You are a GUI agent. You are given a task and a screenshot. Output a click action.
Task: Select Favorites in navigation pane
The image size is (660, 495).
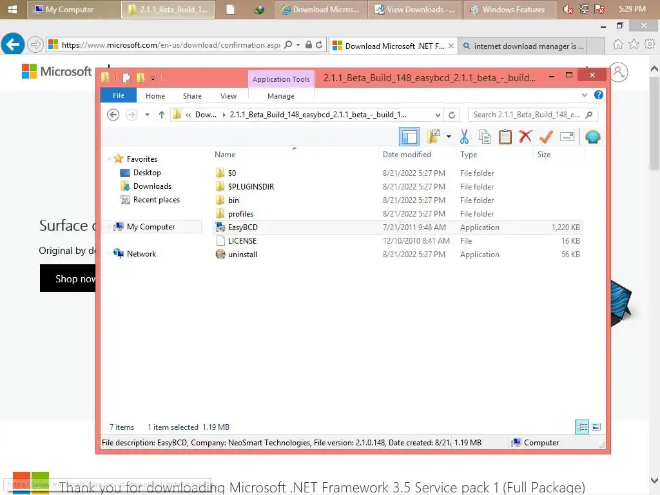pyautogui.click(x=142, y=159)
